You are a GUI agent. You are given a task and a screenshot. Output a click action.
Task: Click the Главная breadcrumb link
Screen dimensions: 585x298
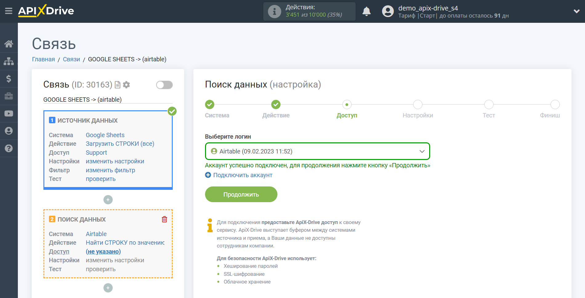(43, 59)
